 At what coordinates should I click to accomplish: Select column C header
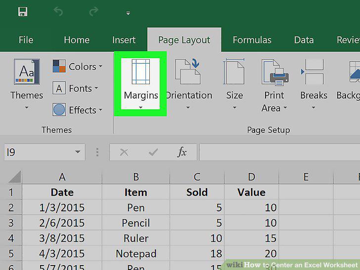click(x=197, y=177)
